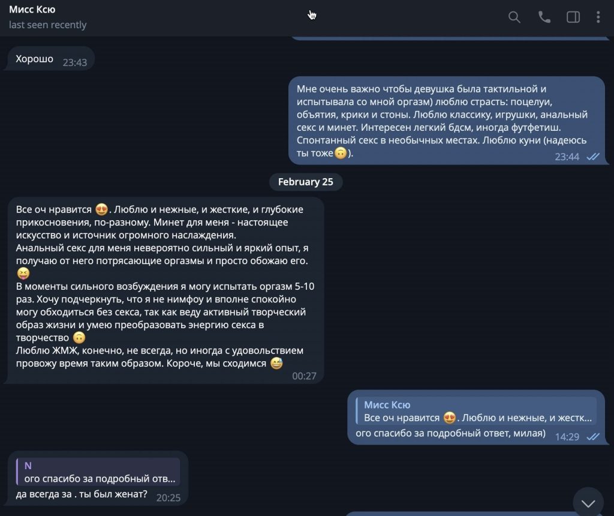Open the quoted reply from N

[98, 472]
